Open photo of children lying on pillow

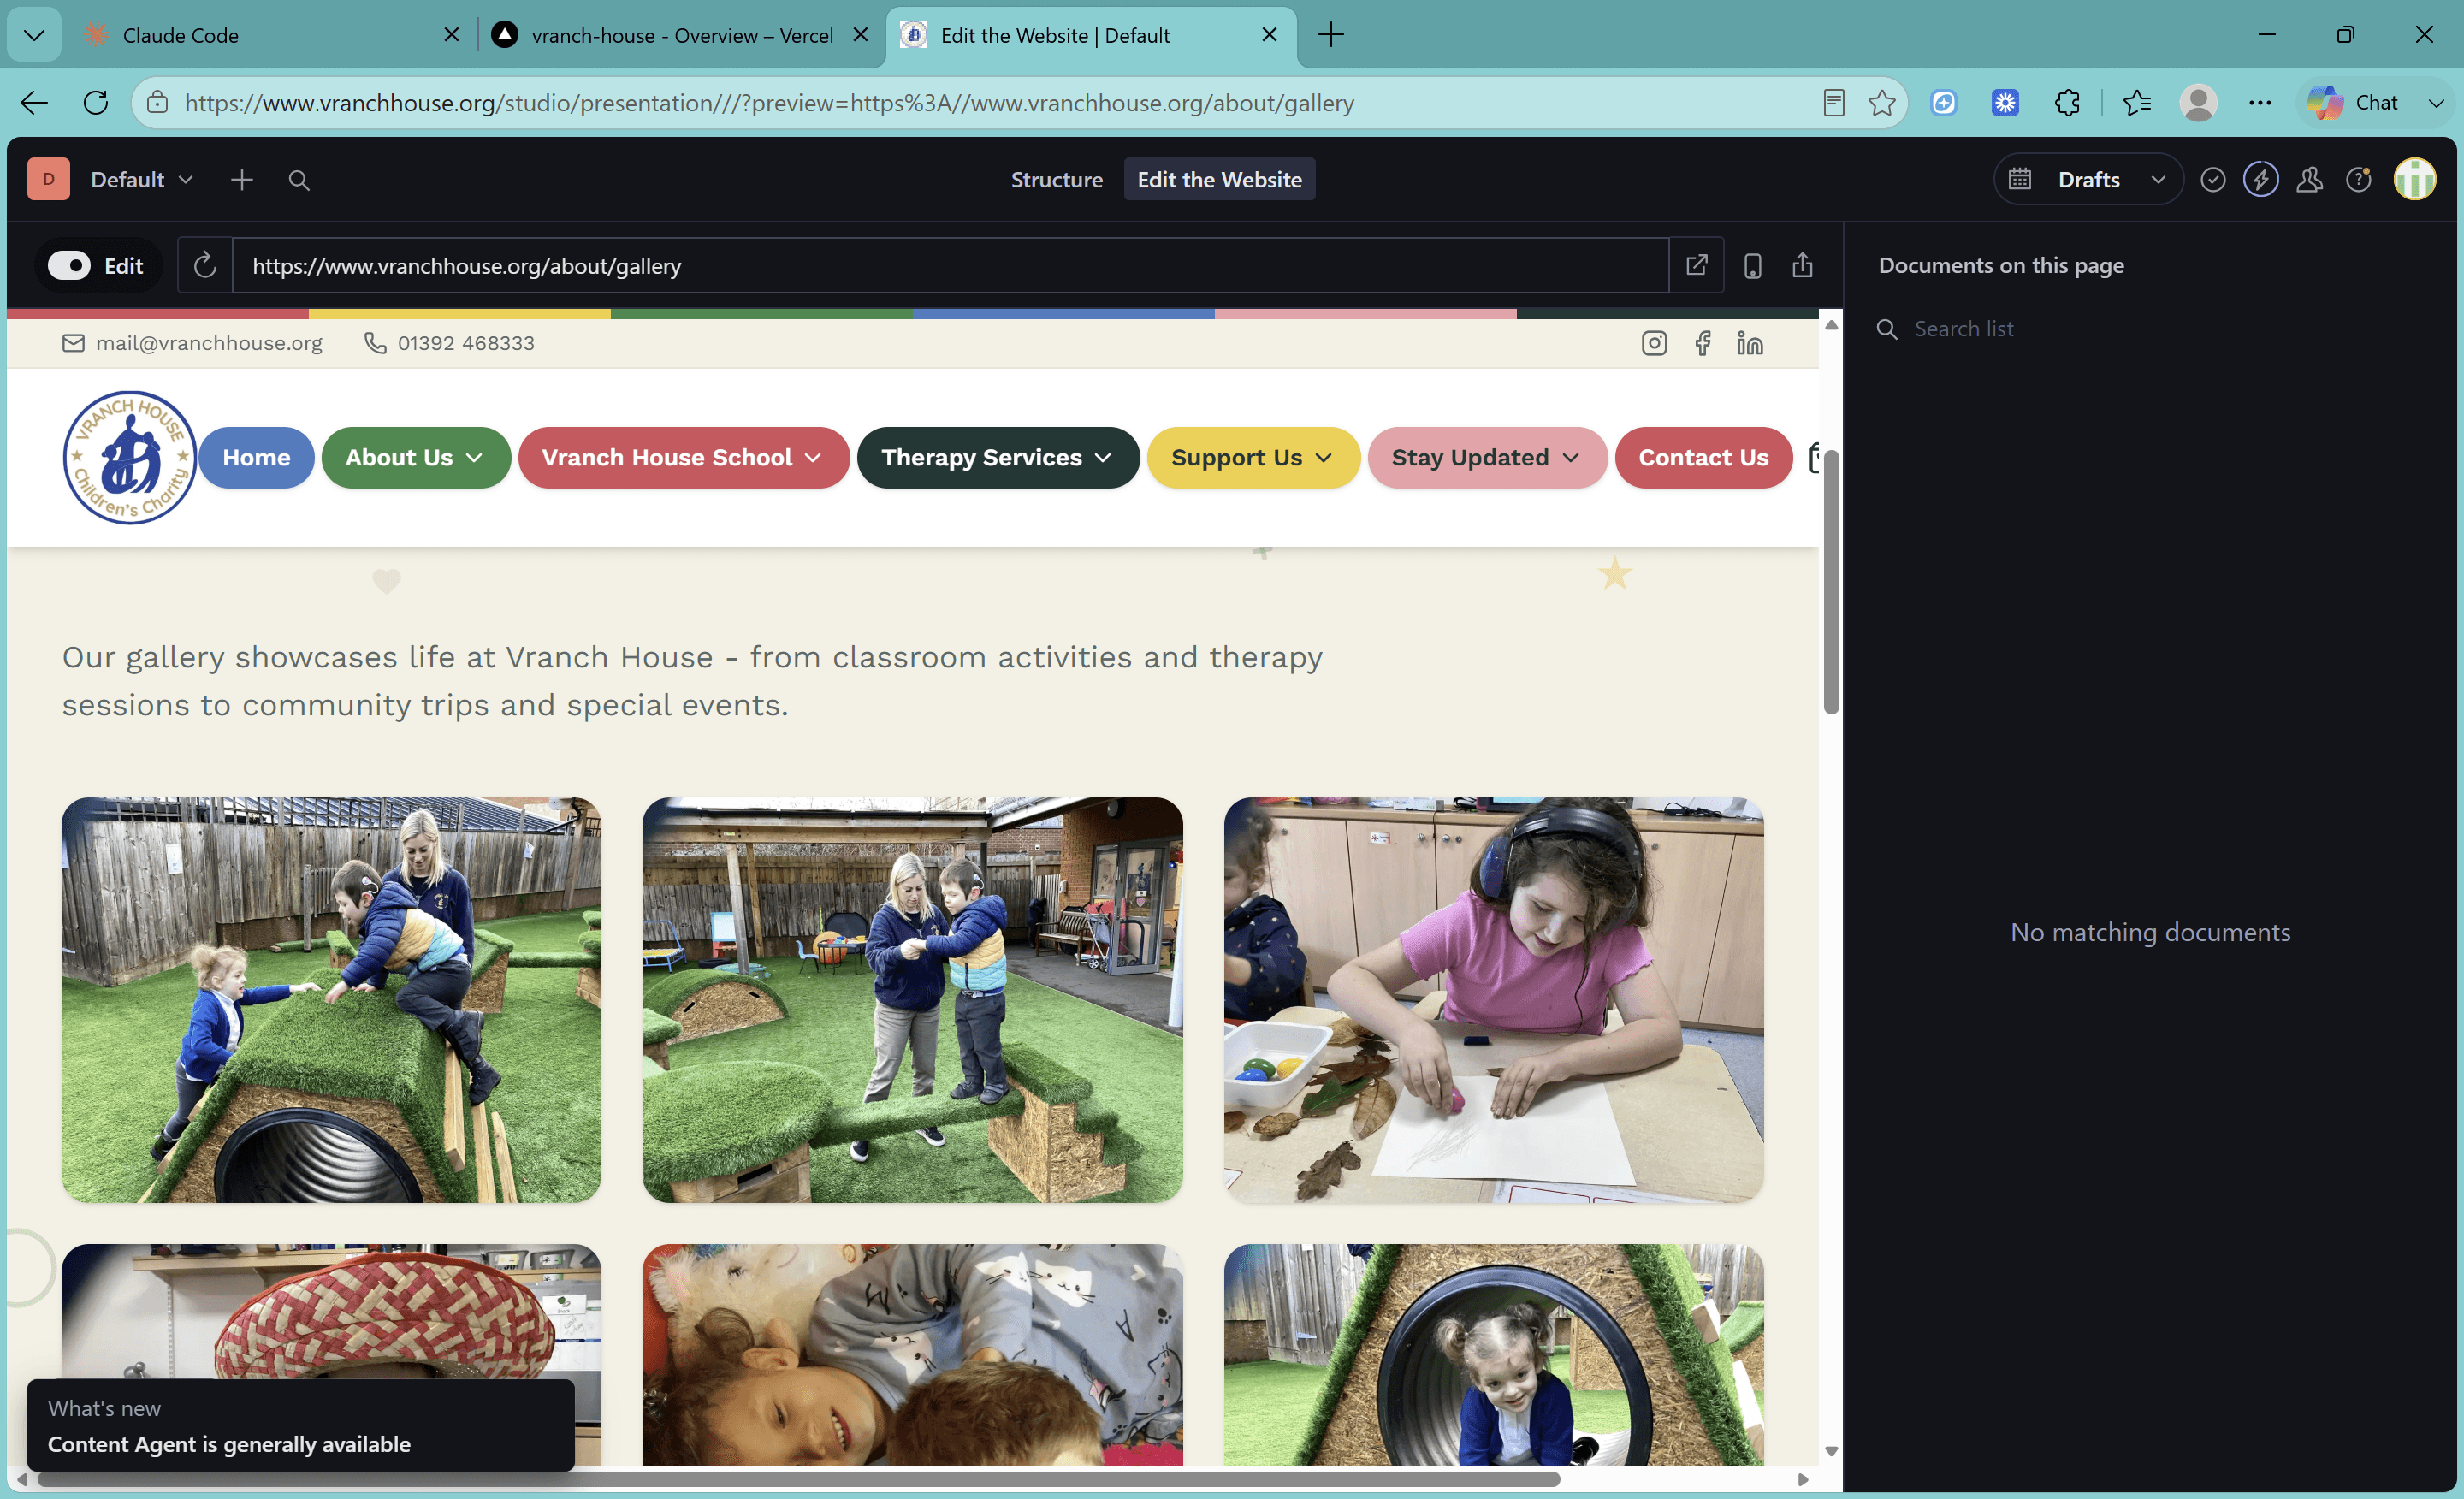pos(912,1354)
